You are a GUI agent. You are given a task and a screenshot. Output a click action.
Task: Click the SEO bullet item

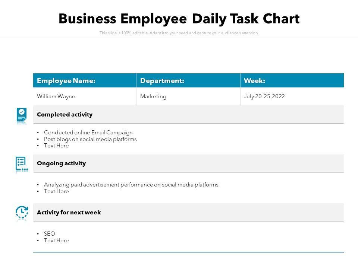pos(50,234)
